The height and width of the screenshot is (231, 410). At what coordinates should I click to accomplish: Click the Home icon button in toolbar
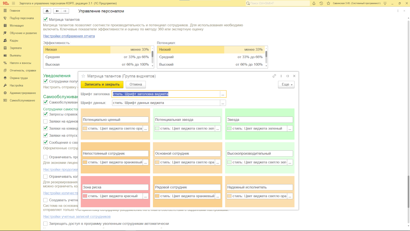(47, 11)
